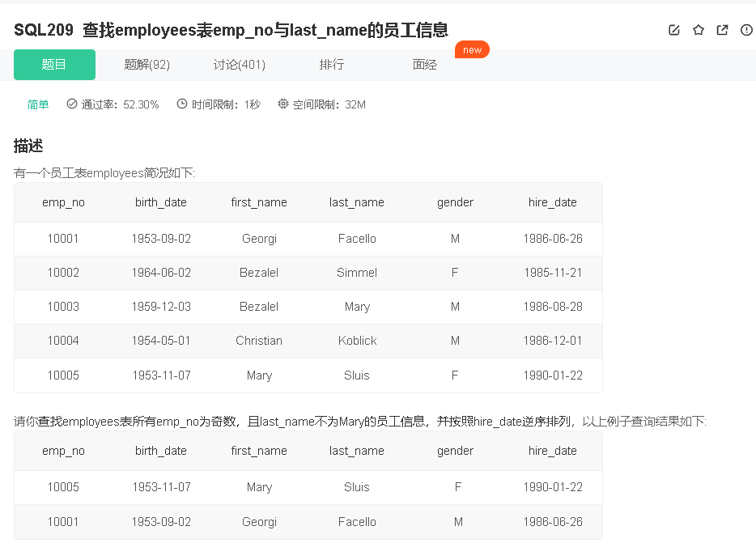The image size is (756, 560).
Task: Click the edit note icon in the header
Action: point(674,30)
